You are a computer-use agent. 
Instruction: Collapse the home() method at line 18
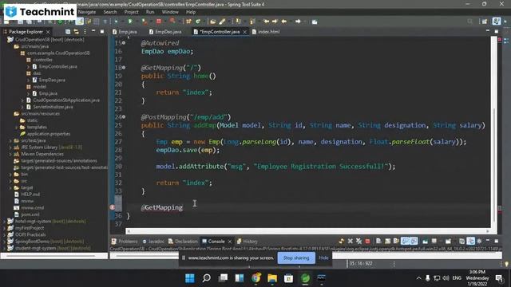124,68
